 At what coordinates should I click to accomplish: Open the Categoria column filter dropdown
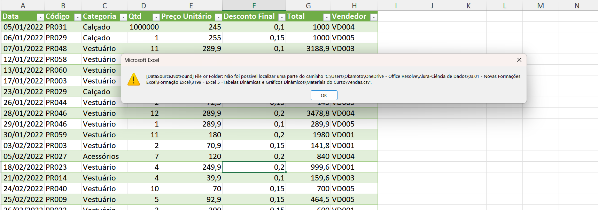pos(123,17)
